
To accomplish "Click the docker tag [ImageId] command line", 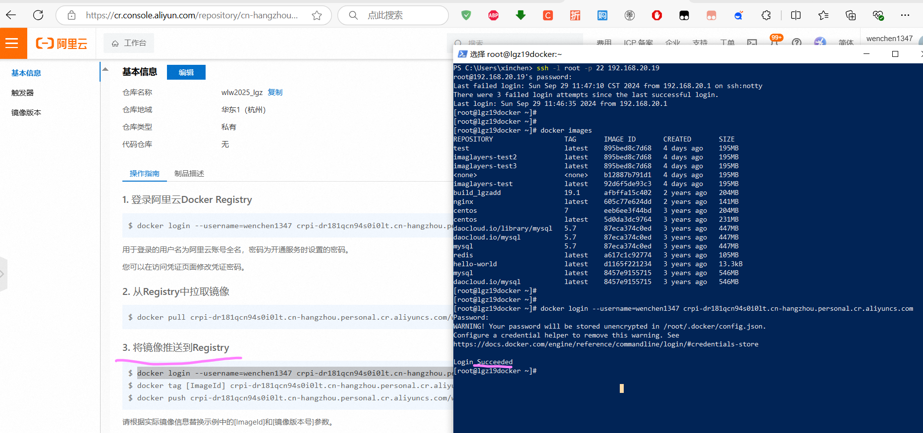I will [x=291, y=385].
